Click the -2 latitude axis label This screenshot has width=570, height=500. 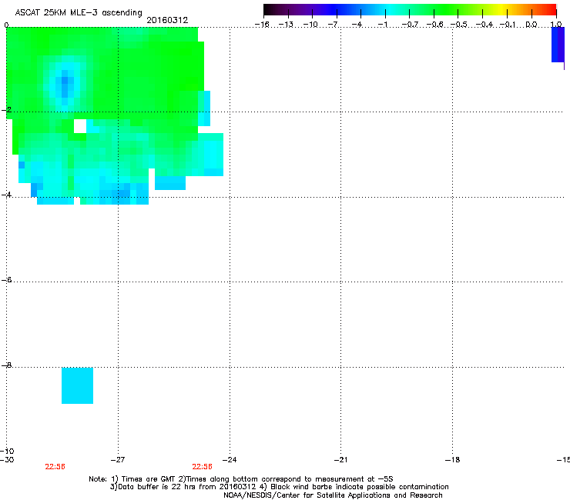[x=6, y=110]
